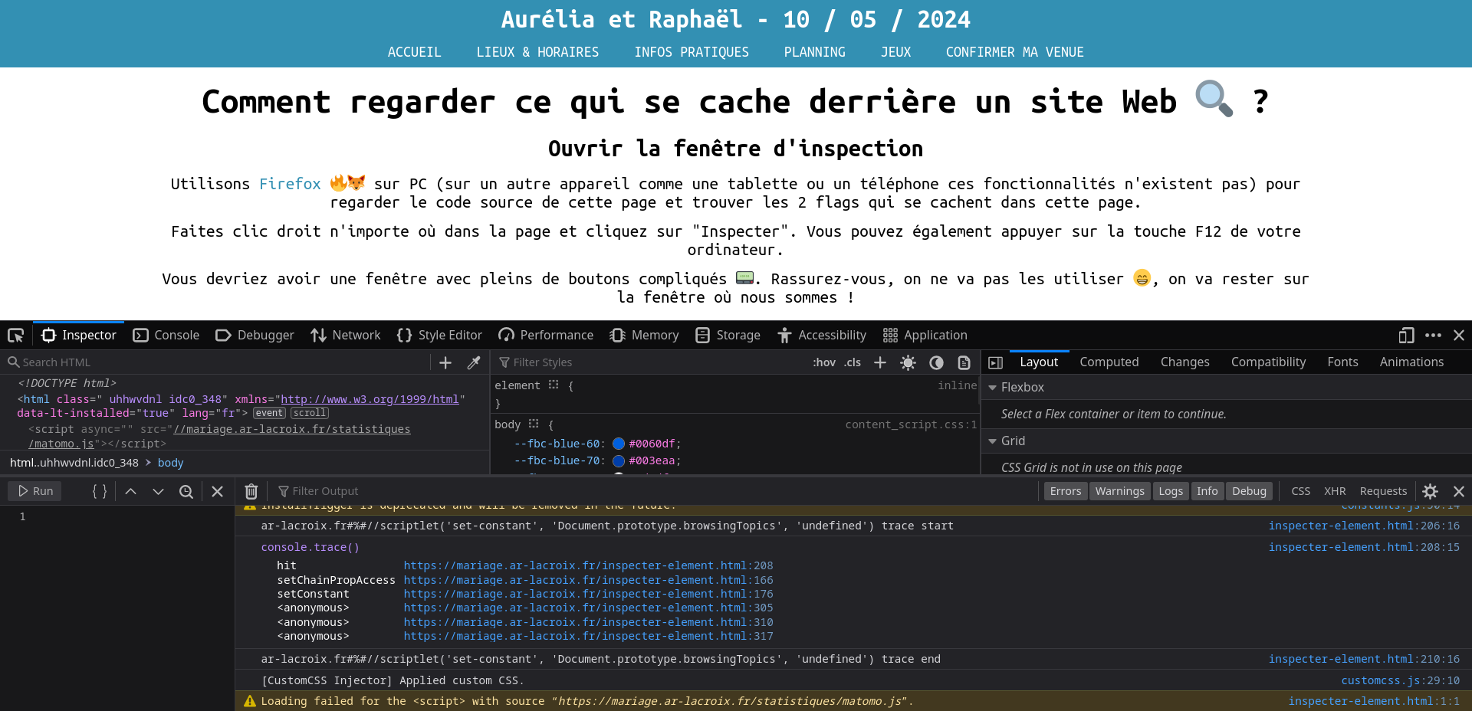
Task: Toggle the .cls classes panel
Action: pos(853,362)
